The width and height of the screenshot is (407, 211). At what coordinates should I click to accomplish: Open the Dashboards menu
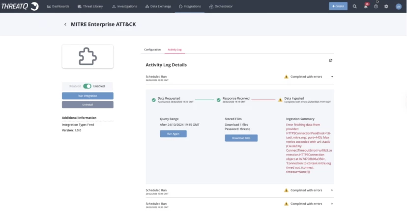pos(58,6)
